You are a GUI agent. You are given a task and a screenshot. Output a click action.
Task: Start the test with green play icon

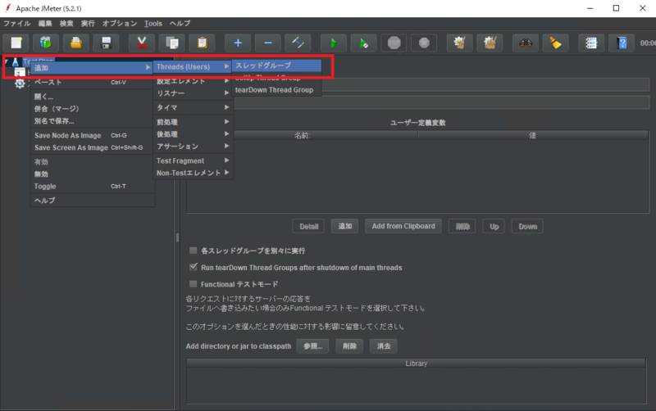[x=334, y=43]
